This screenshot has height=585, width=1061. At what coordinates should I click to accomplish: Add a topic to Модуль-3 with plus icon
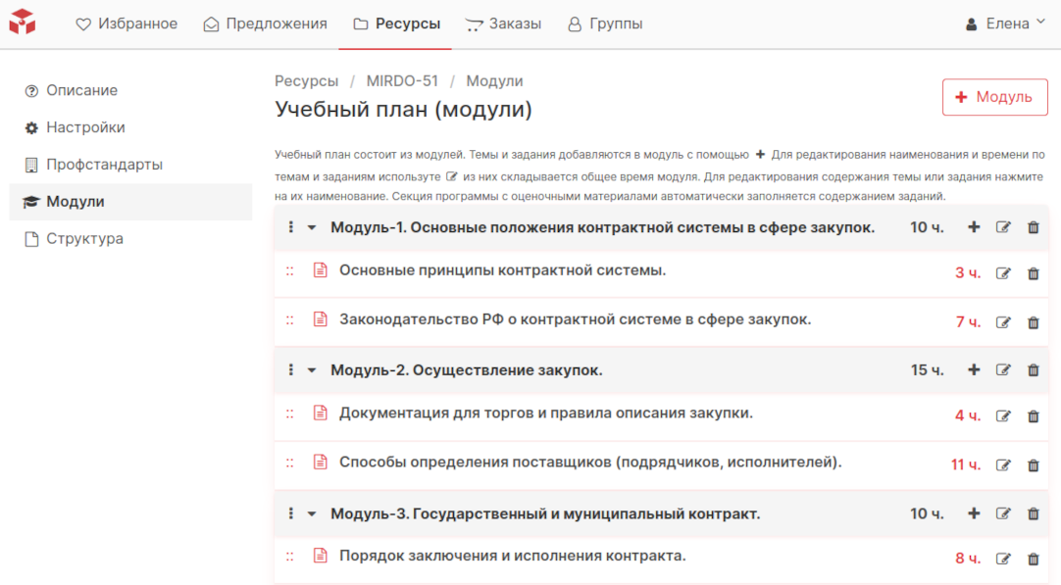pos(974,513)
